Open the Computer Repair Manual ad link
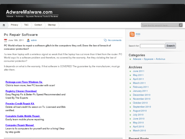185x139 pixels. tap(20, 125)
